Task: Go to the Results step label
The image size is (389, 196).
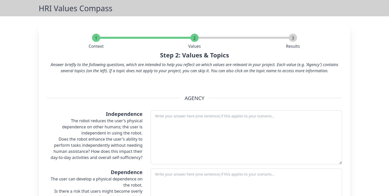Action: (293, 46)
